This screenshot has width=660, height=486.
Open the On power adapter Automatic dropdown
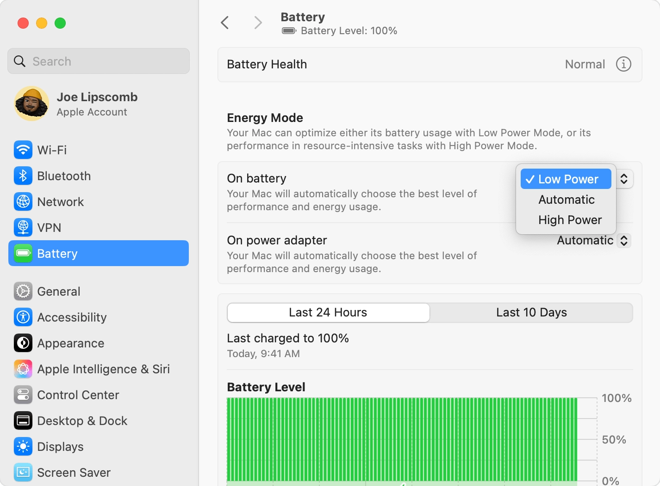point(592,240)
